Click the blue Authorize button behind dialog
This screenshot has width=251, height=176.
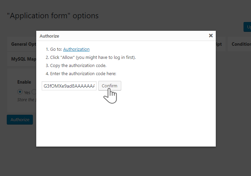tap(20, 119)
